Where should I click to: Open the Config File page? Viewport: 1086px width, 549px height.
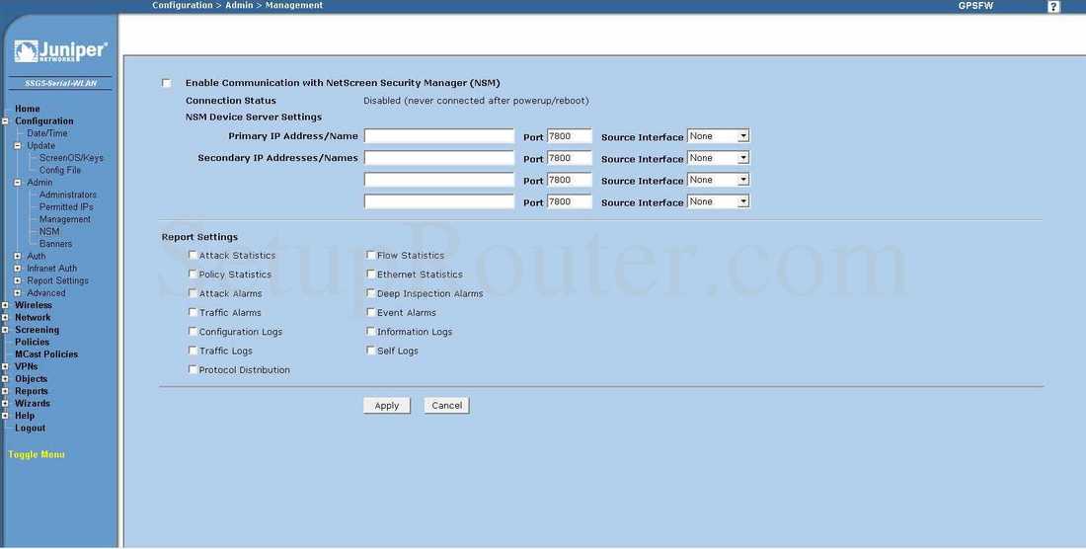(x=59, y=170)
